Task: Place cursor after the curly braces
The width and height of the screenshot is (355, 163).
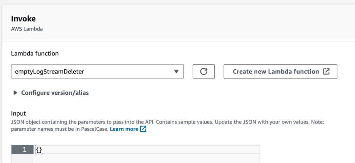Action: [x=43, y=149]
